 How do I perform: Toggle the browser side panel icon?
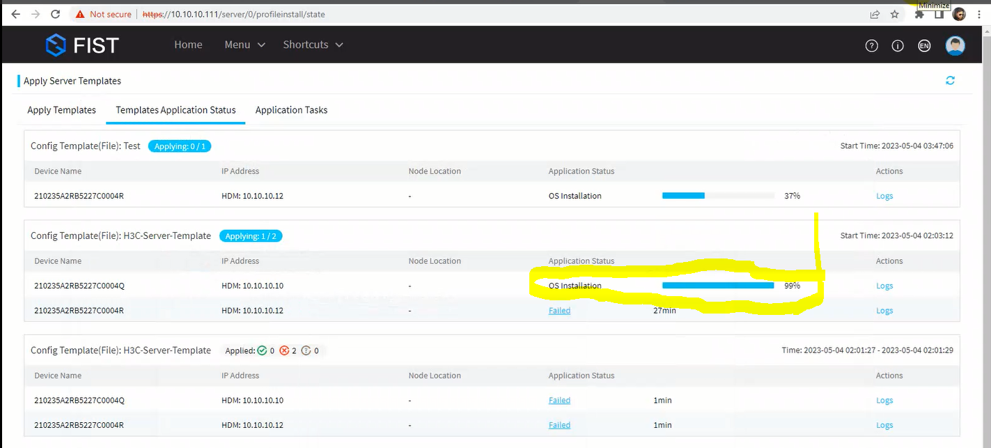(x=939, y=14)
